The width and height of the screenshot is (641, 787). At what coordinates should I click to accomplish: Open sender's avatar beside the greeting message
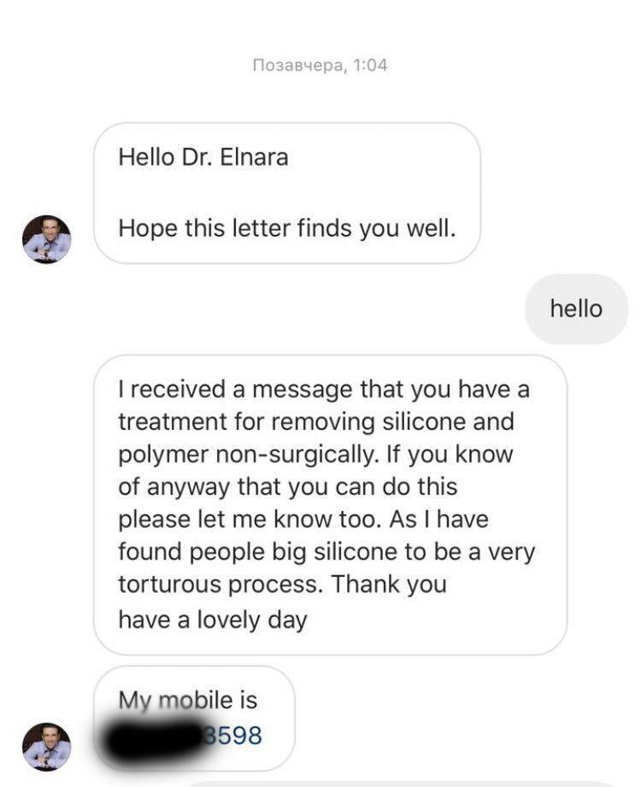click(47, 239)
